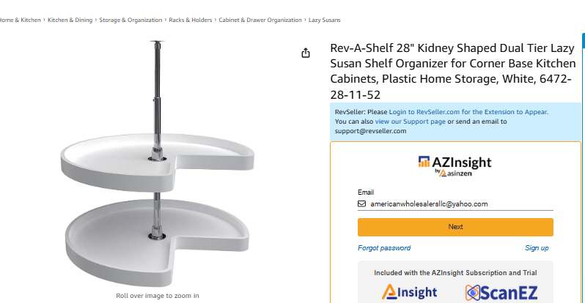Select Cabinet & Drawer Organization breadcrumb
This screenshot has height=303, width=585.
pyautogui.click(x=260, y=20)
